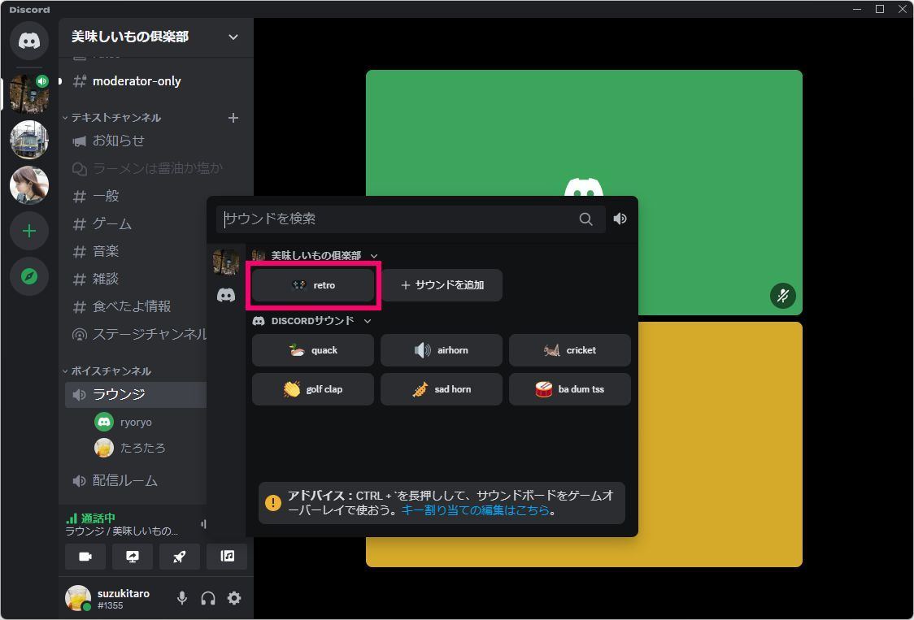
Task: Deafen audio with headphones icon
Action: pyautogui.click(x=208, y=598)
